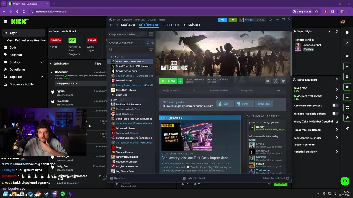The width and height of the screenshot is (353, 198).
Task: Open Kick sidebar wrench tools icon
Action: coord(347,118)
